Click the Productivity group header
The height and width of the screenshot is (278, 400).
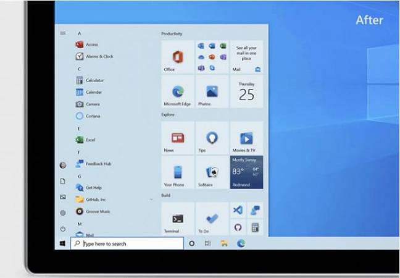[x=172, y=34]
